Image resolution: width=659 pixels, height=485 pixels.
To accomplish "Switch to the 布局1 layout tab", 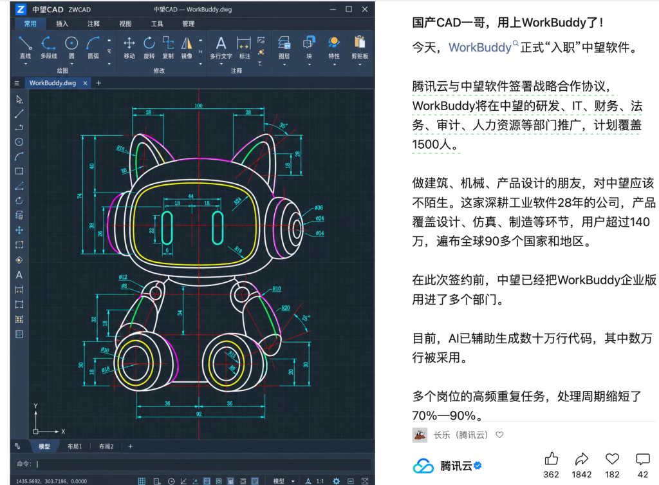I will pyautogui.click(x=75, y=446).
